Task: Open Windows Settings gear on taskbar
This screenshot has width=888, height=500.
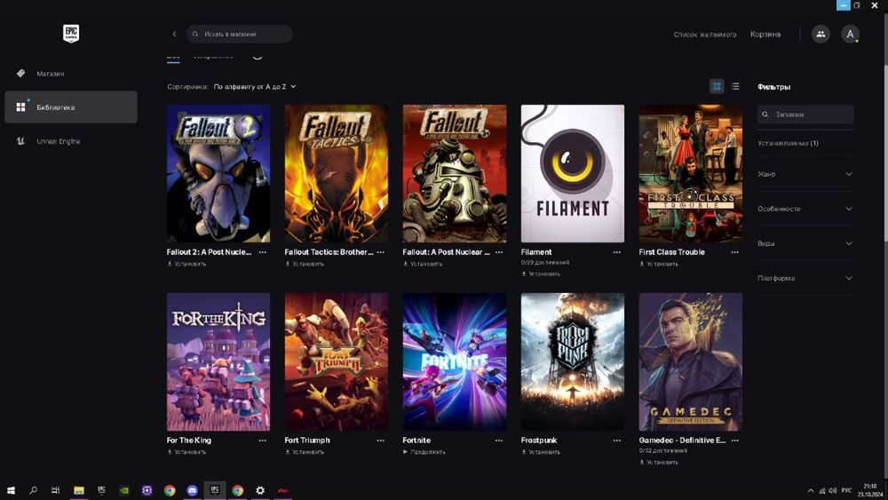Action: (260, 490)
